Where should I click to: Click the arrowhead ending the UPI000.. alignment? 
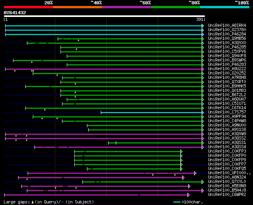tap(195, 173)
